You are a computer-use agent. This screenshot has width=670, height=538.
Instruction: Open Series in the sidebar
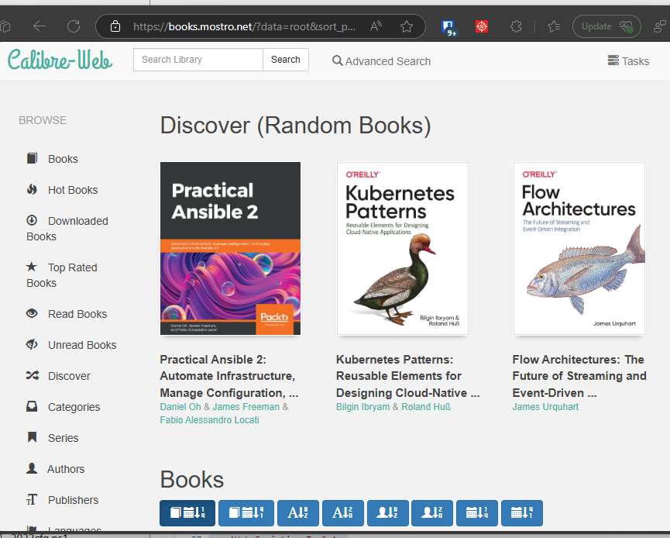[x=52, y=438]
